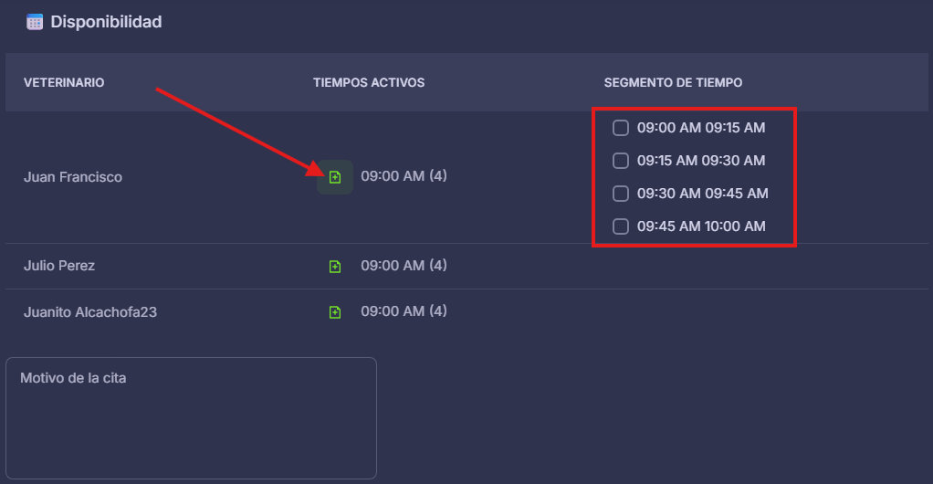The width and height of the screenshot is (933, 484).
Task: Click 09:00 AM (4) in Julio Perez's row
Action: click(404, 266)
